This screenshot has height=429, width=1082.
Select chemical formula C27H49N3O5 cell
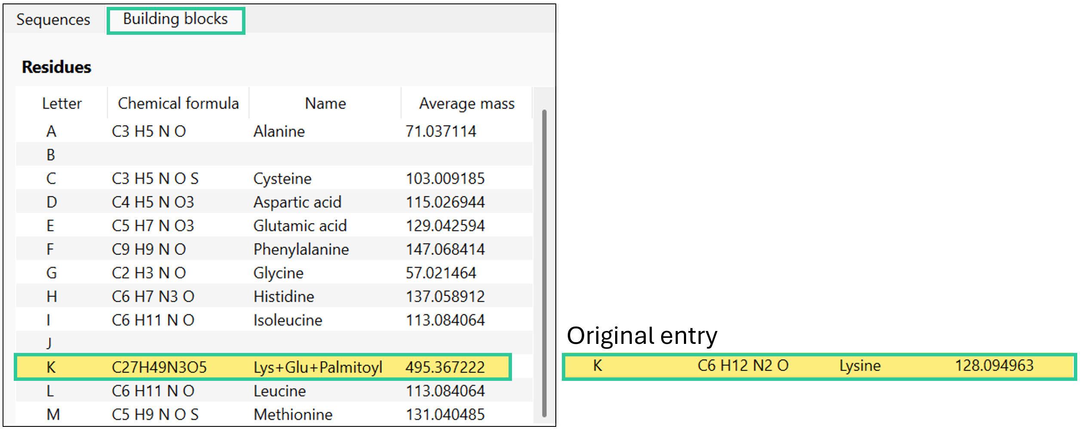click(159, 367)
